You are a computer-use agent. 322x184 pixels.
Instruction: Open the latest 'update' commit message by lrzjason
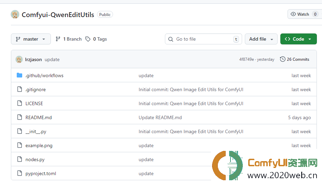coord(52,59)
